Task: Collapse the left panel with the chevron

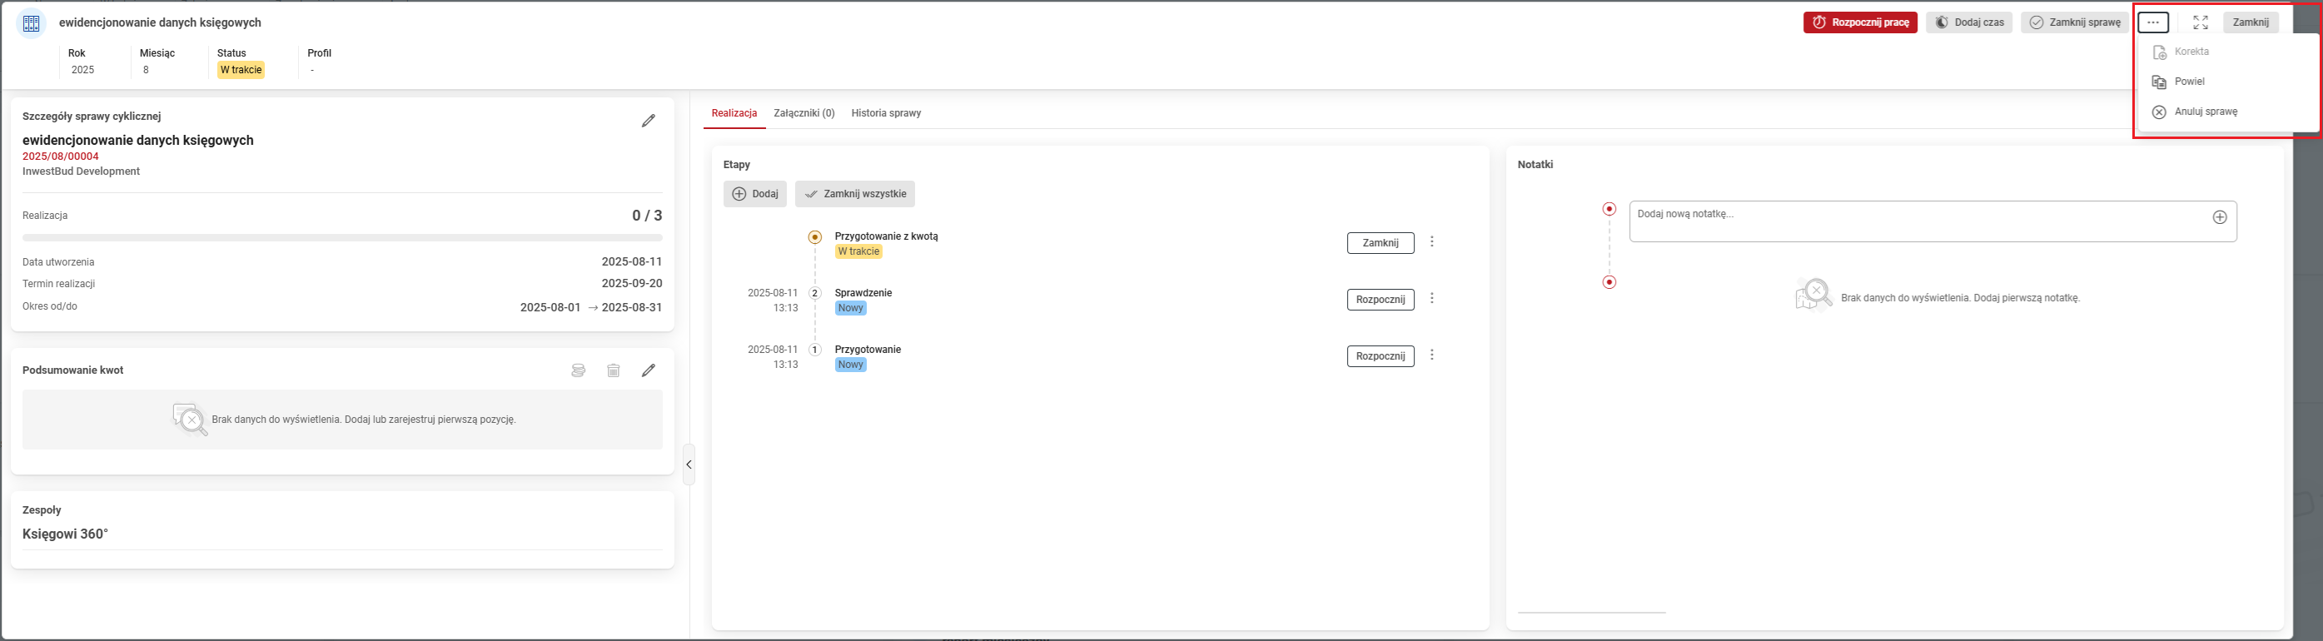Action: 689,465
